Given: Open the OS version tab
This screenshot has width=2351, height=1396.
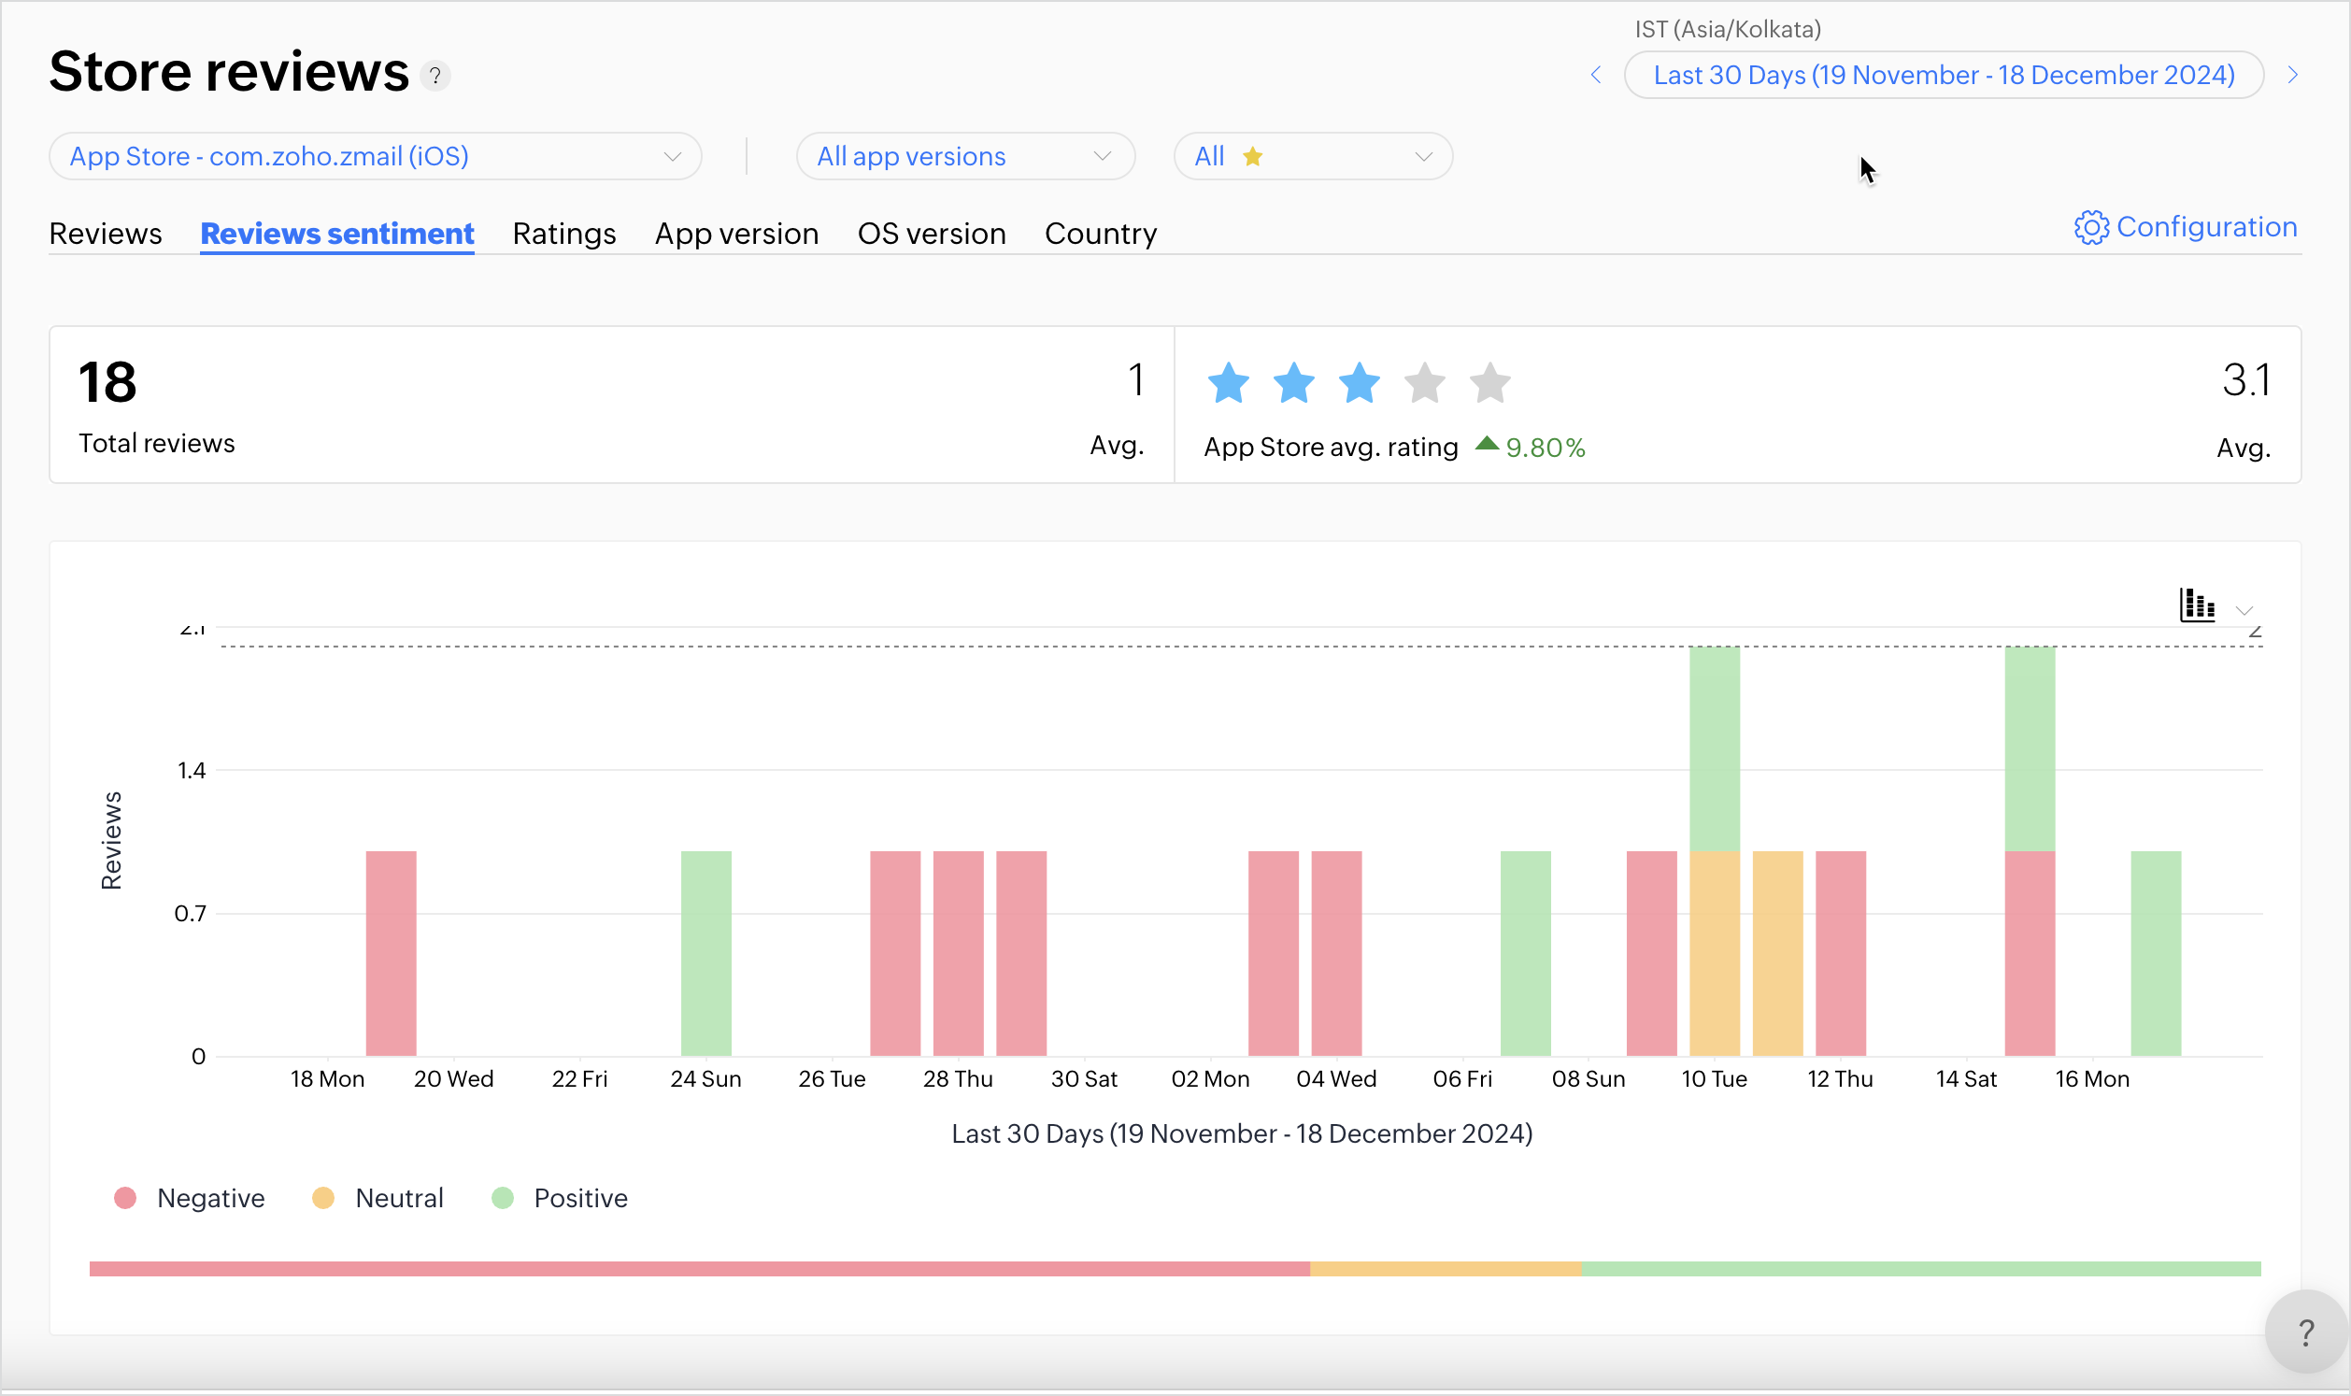Looking at the screenshot, I should 931,234.
